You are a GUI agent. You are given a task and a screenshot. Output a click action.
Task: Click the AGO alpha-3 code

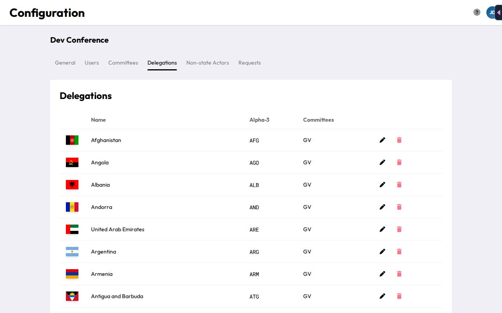254,163
